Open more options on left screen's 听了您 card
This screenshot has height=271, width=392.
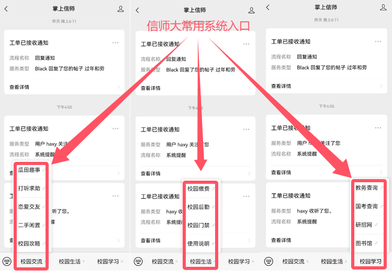pos(116,196)
